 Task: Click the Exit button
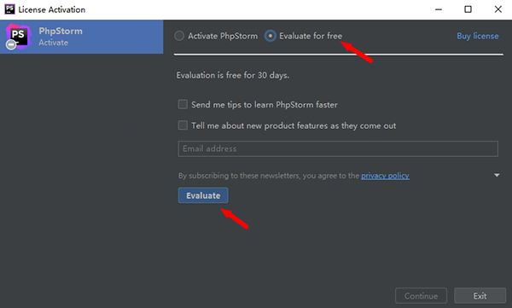[480, 296]
